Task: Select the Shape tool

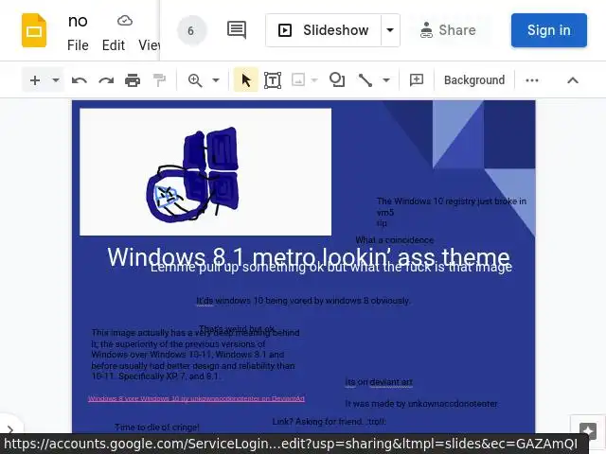Action: [337, 80]
